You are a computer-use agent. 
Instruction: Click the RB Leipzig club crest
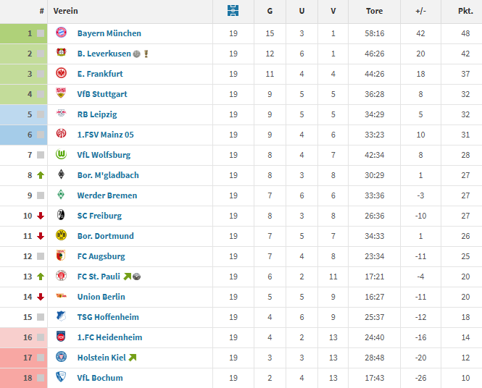pos(62,114)
